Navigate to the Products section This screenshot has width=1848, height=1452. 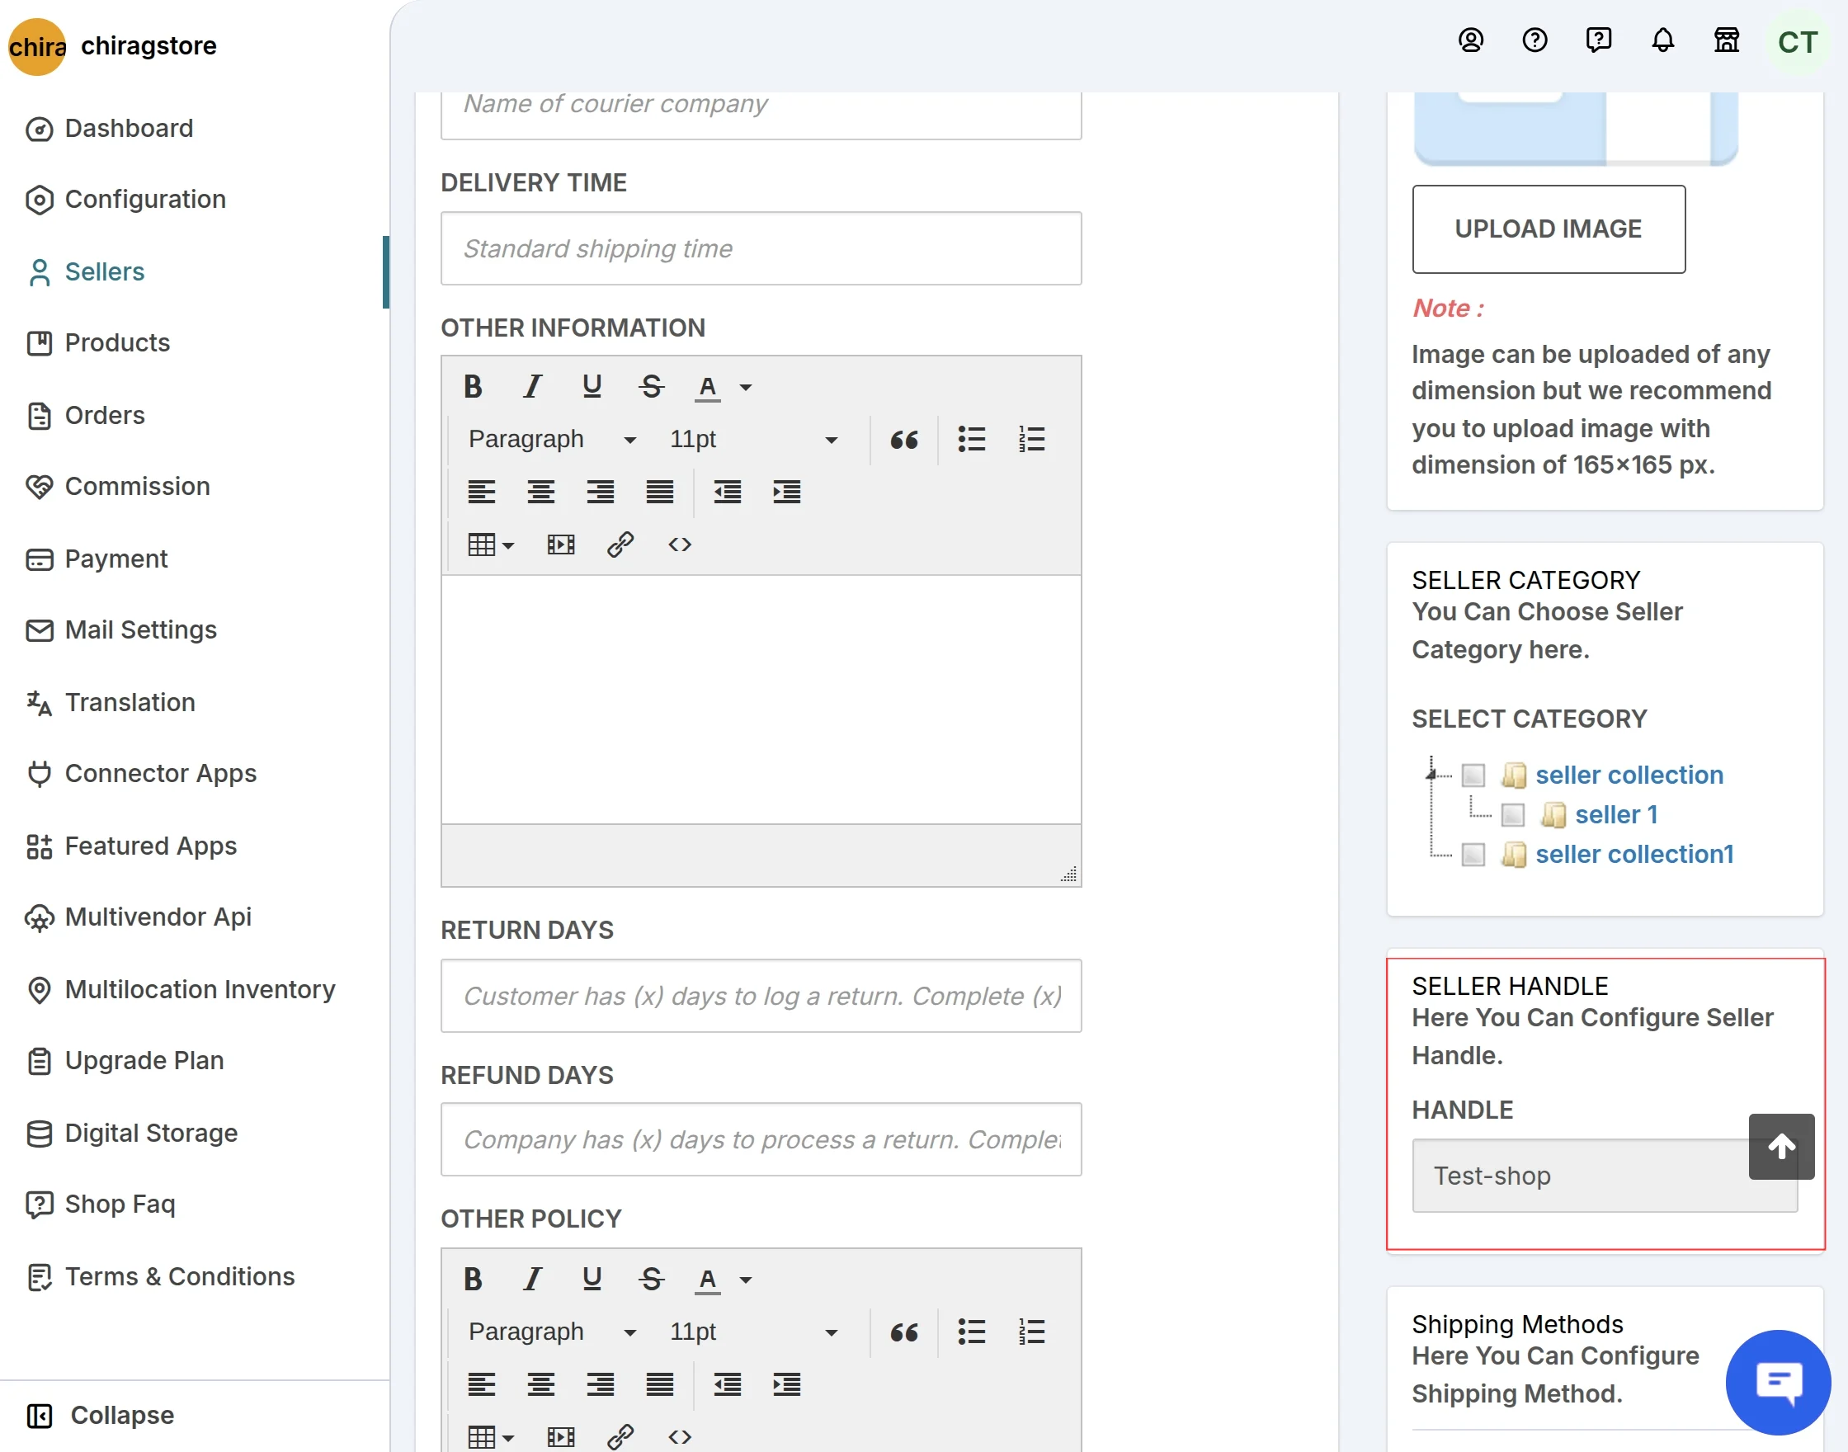[x=116, y=342]
